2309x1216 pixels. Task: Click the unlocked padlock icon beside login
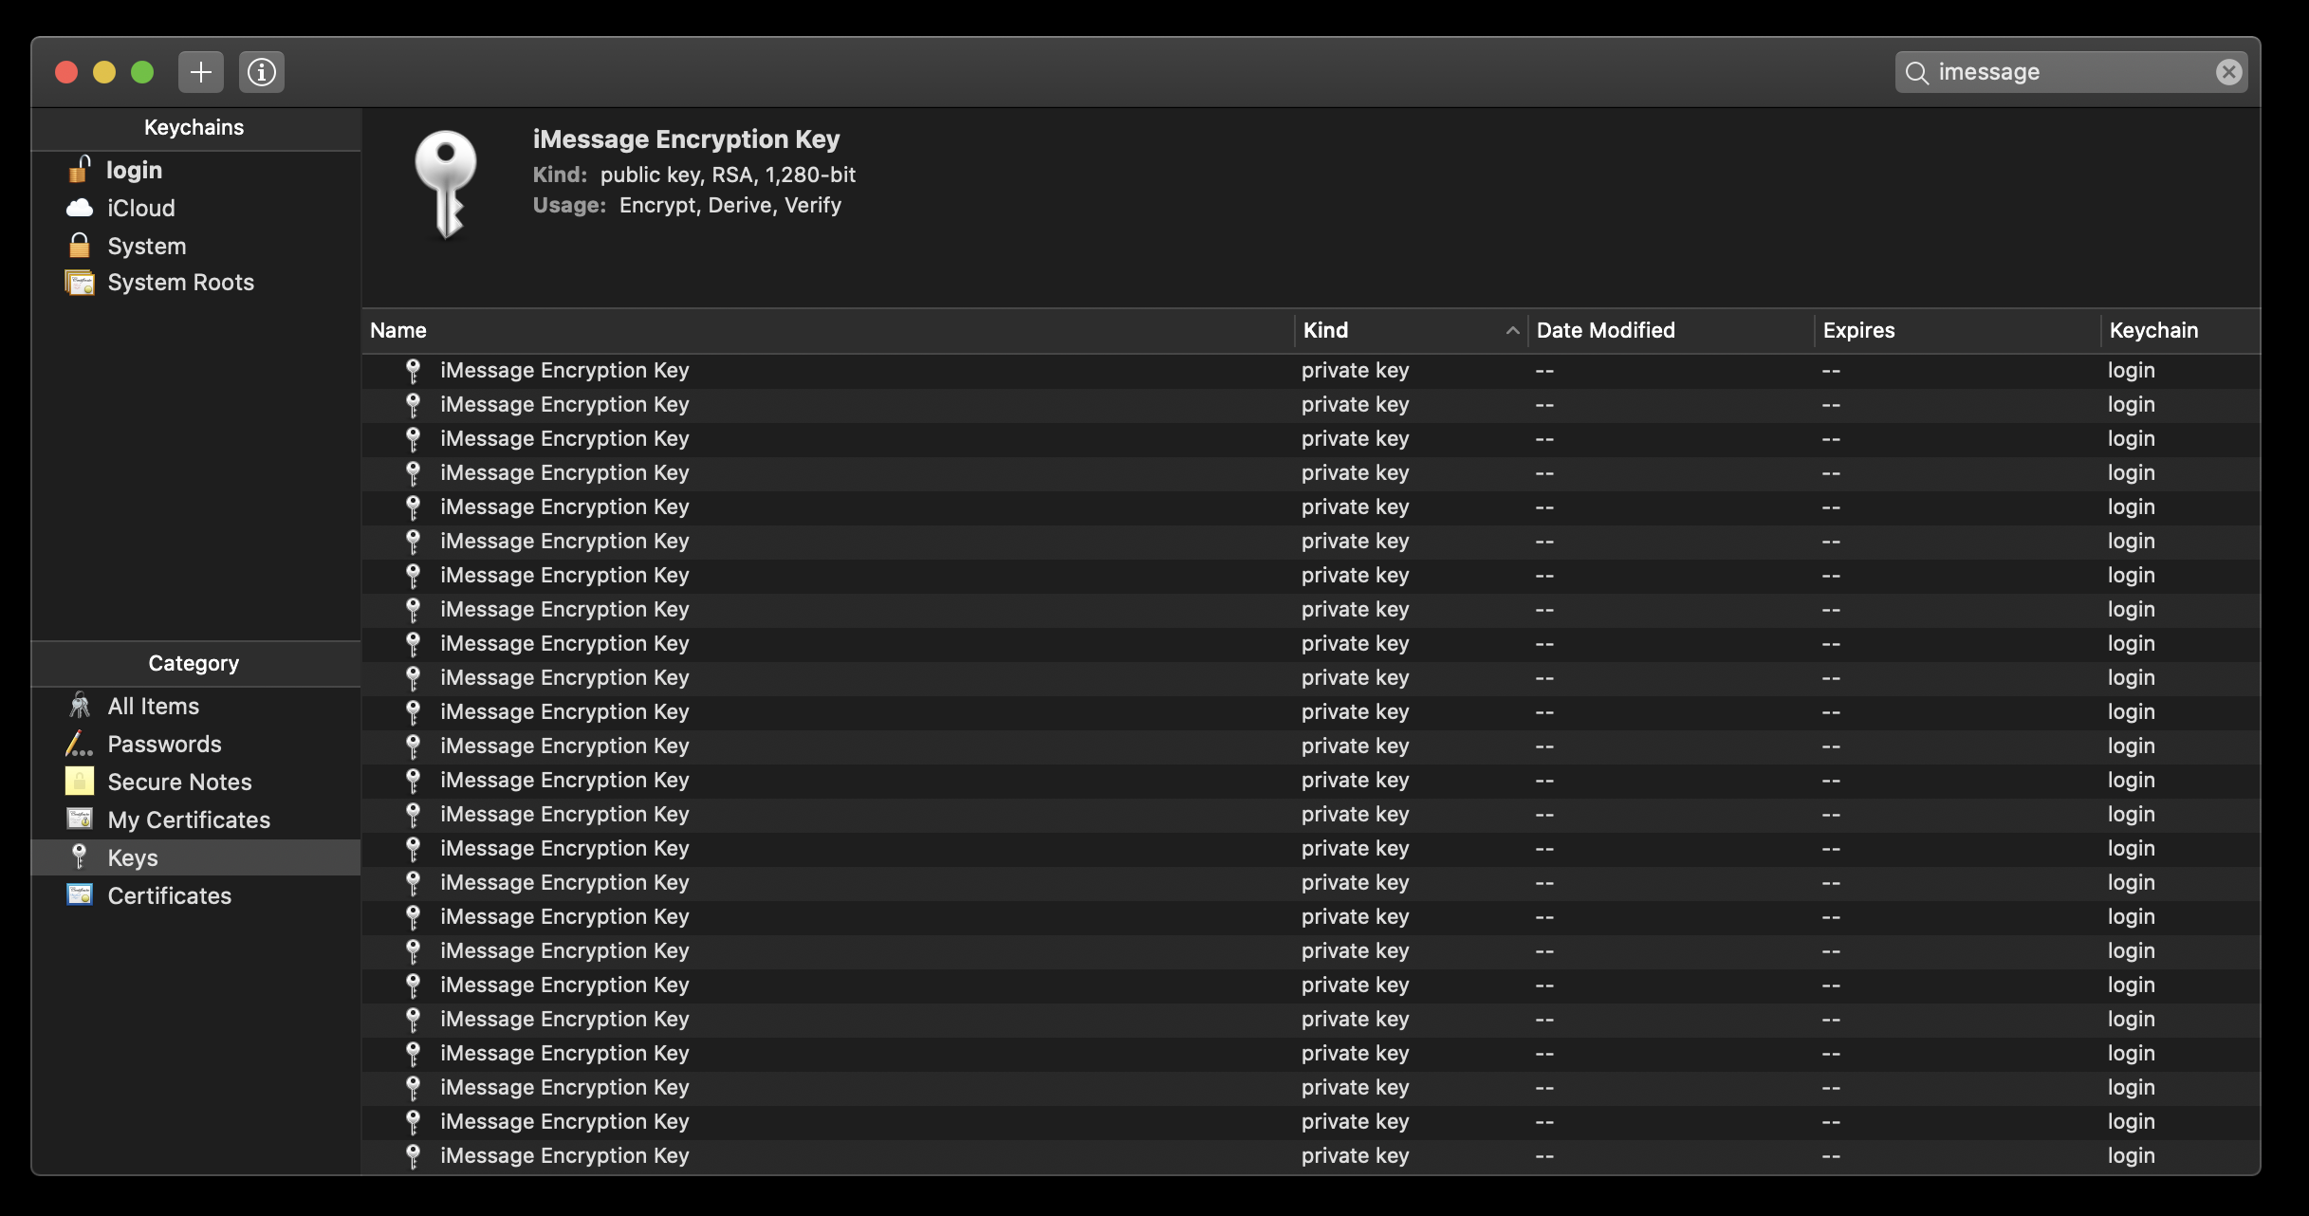[x=80, y=169]
